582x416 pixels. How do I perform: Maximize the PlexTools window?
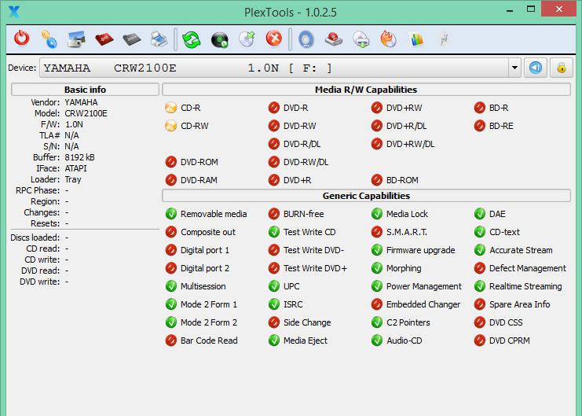[x=531, y=9]
